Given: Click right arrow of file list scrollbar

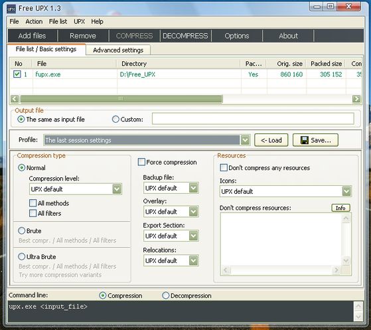Looking at the screenshot, I should click(x=356, y=99).
